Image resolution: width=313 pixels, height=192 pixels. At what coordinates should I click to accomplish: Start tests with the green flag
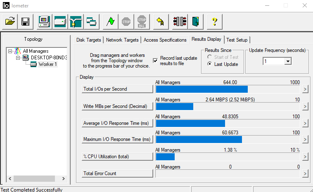(111, 21)
